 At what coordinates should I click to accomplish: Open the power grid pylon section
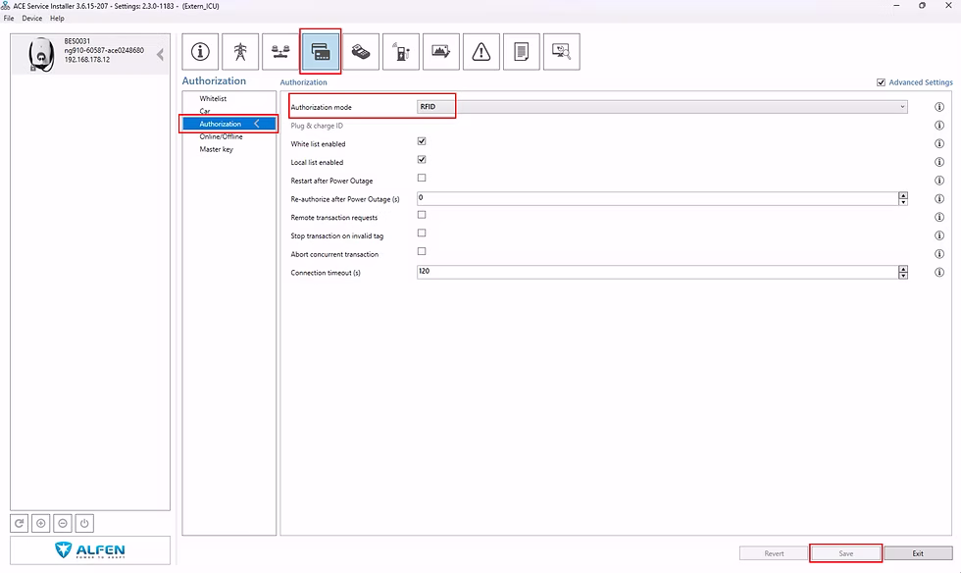[x=240, y=52]
